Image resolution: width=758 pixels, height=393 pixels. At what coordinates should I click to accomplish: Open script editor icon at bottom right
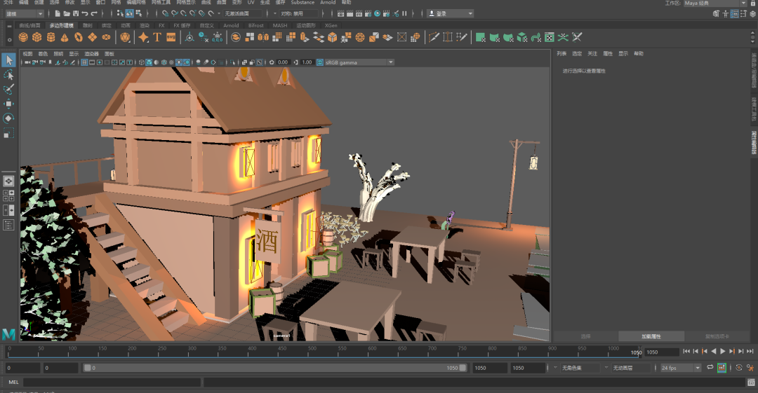[x=751, y=382]
